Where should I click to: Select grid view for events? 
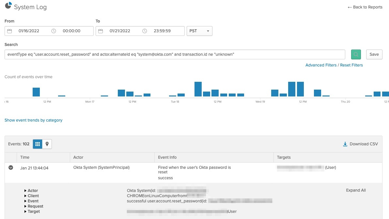tap(37, 144)
